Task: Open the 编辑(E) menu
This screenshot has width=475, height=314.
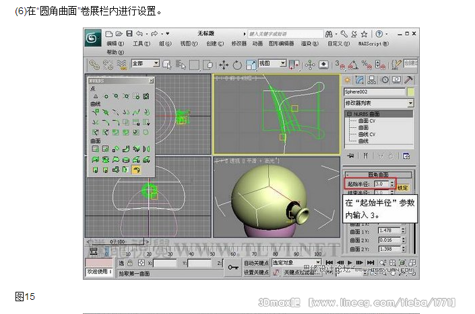Action: [115, 44]
